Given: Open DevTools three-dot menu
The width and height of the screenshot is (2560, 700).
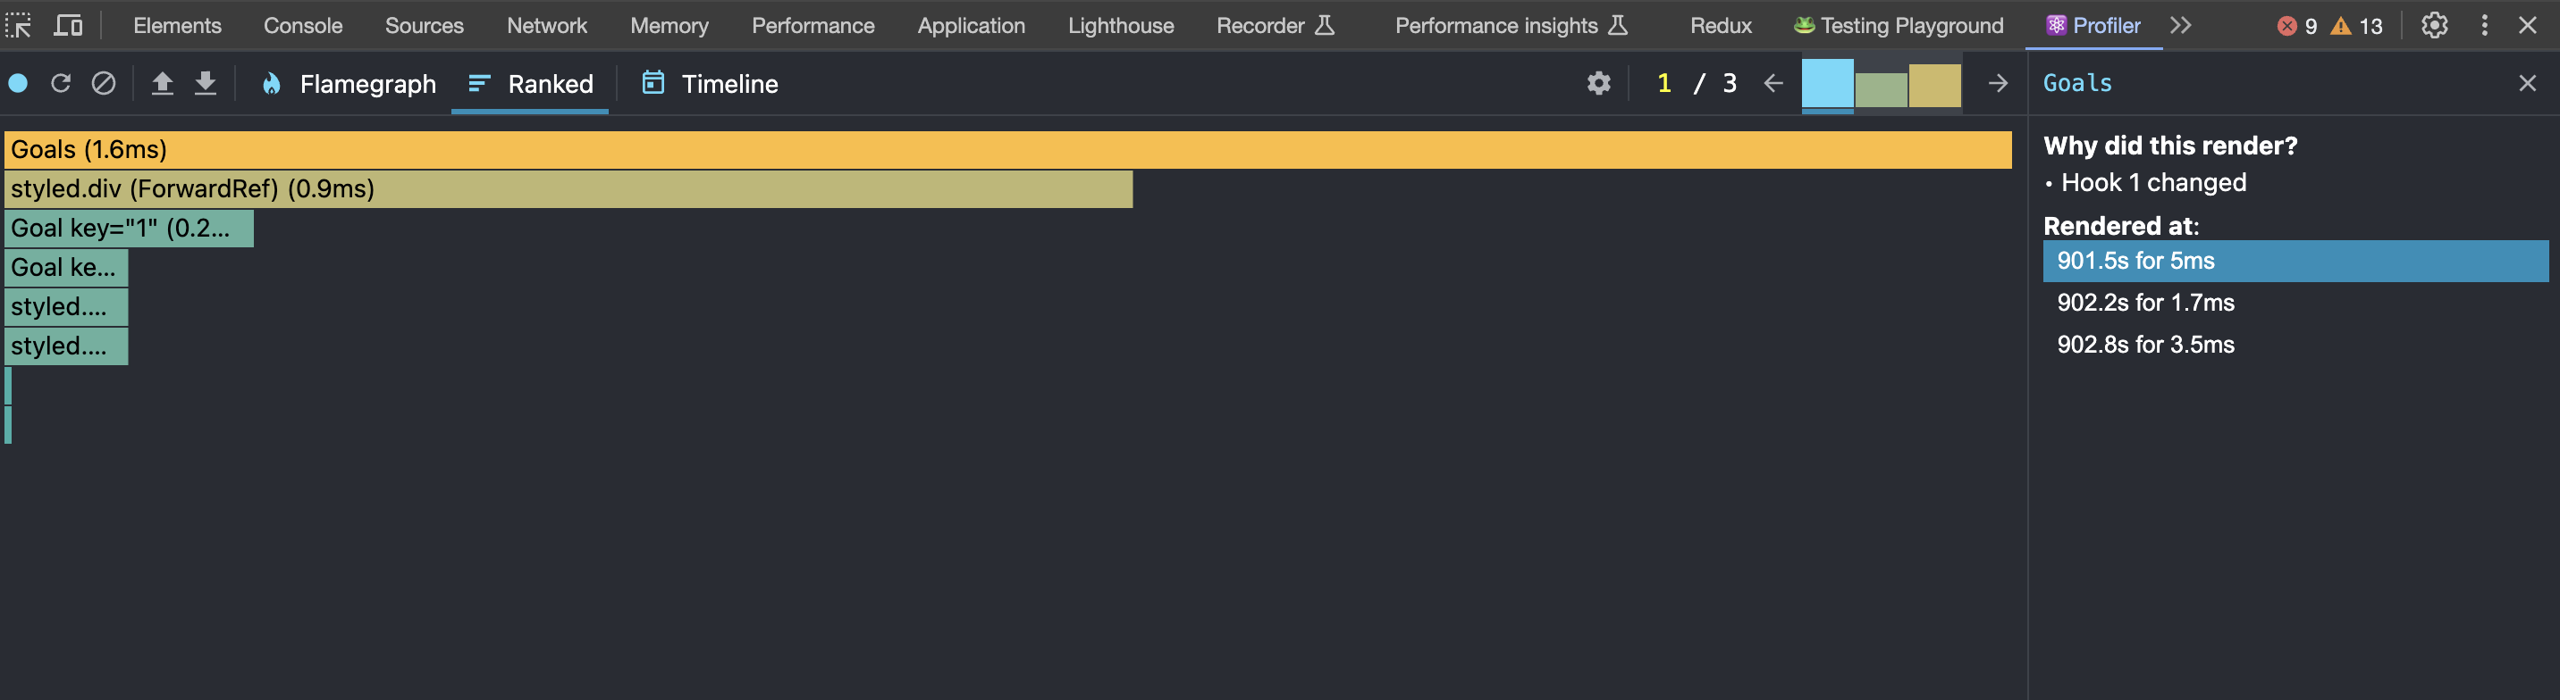Looking at the screenshot, I should tap(2485, 26).
